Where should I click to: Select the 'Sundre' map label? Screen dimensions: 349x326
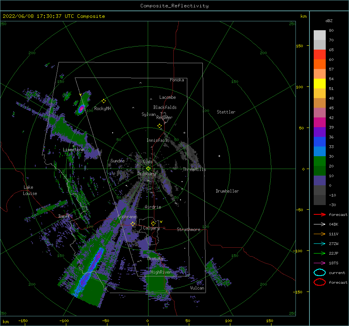[117, 160]
